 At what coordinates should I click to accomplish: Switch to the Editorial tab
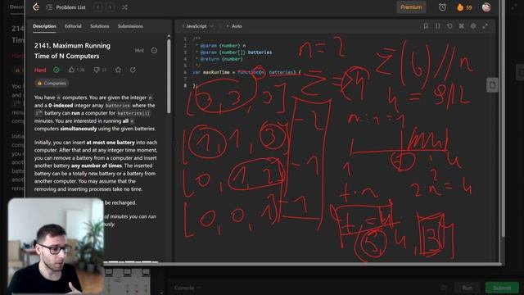(73, 26)
